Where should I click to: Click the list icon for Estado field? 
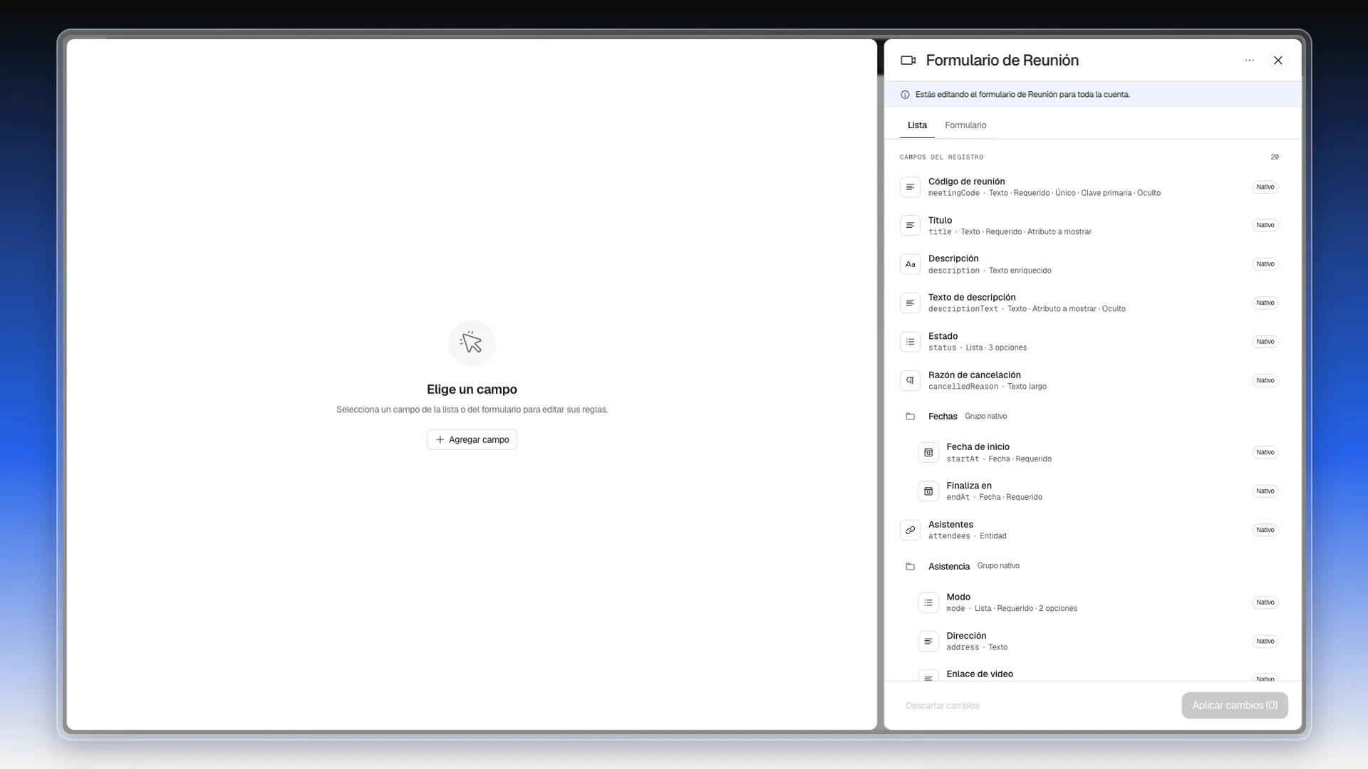pos(910,342)
